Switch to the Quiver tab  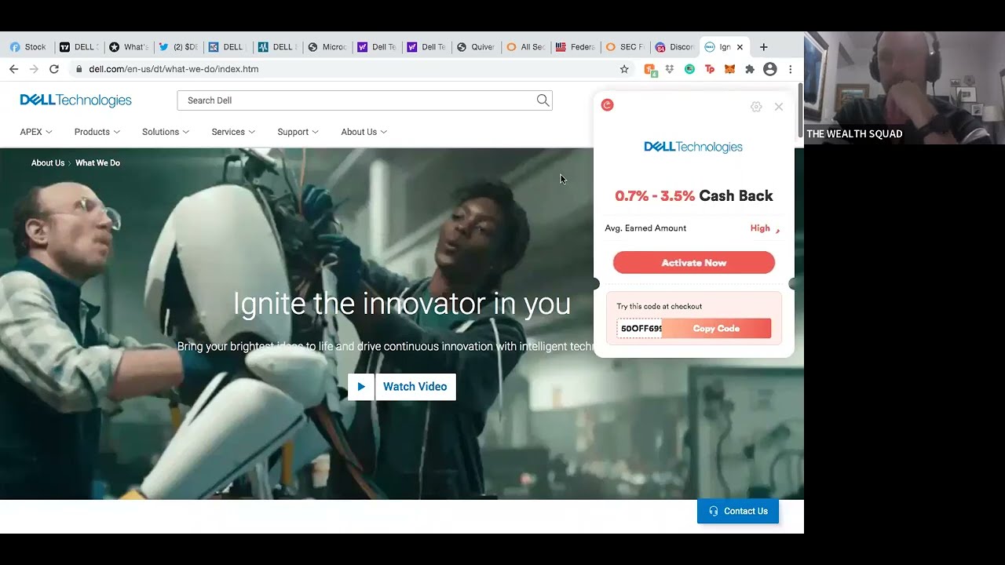(476, 47)
